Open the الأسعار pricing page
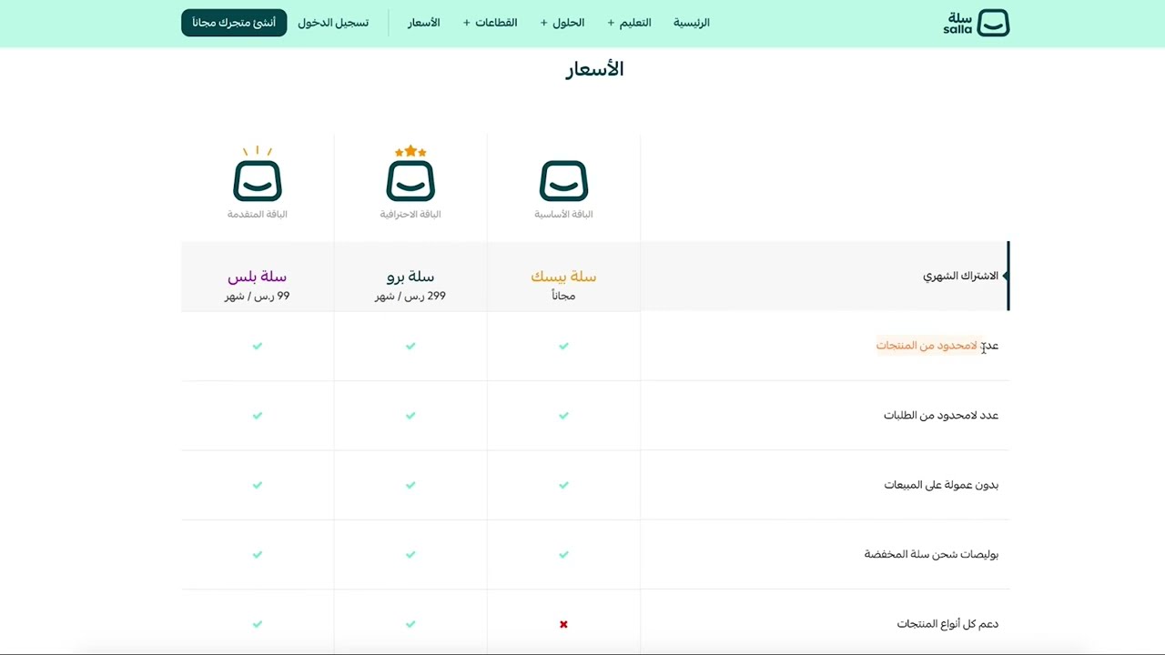The image size is (1165, 655). [423, 23]
